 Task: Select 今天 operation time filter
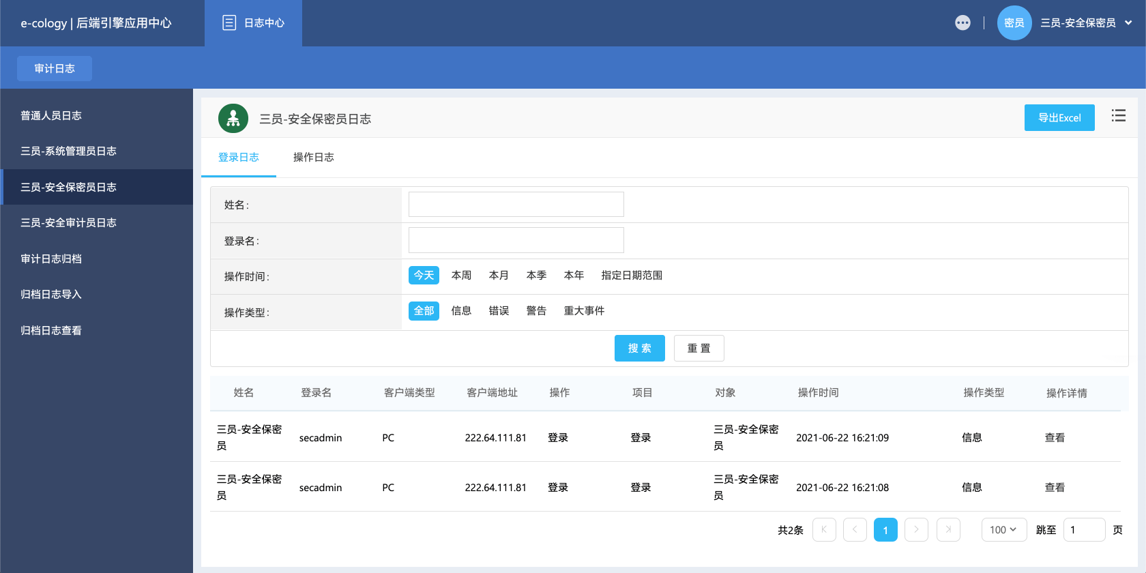tap(424, 275)
